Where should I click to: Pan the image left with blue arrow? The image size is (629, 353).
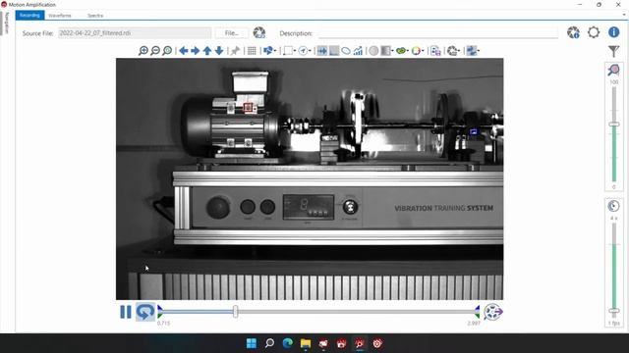(x=184, y=51)
